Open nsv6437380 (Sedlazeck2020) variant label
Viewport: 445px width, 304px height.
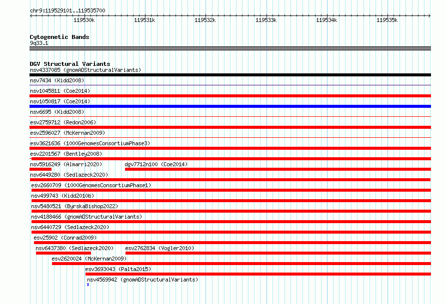(x=74, y=248)
